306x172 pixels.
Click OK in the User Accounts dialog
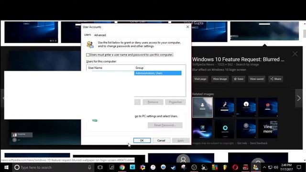click(142, 140)
